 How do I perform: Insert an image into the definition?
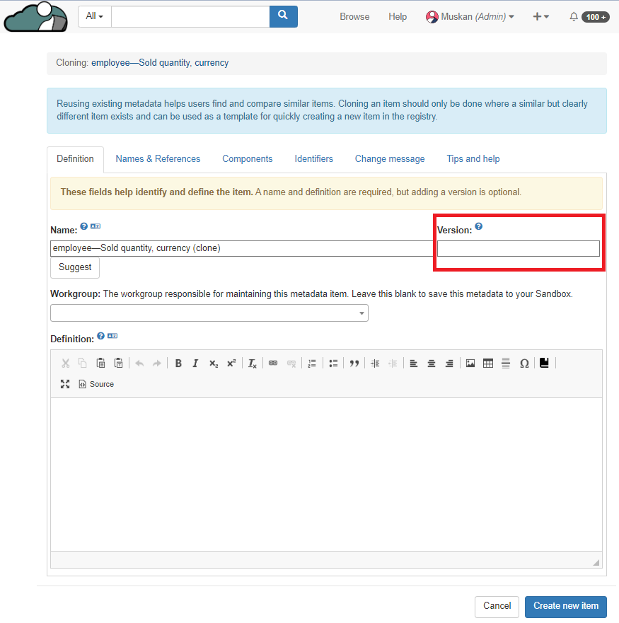tap(470, 363)
